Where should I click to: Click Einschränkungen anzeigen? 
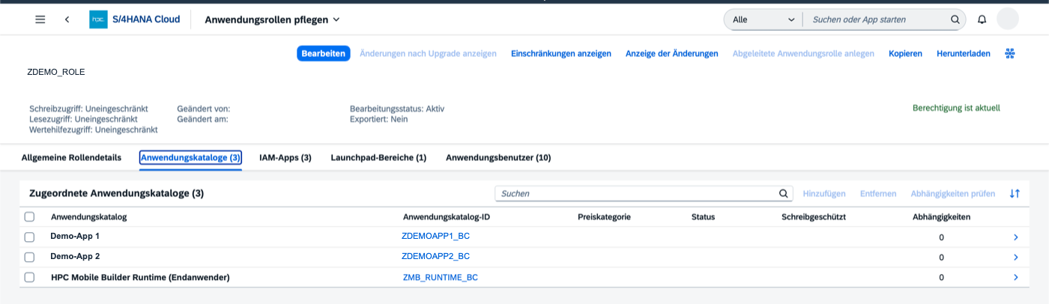pyautogui.click(x=561, y=53)
